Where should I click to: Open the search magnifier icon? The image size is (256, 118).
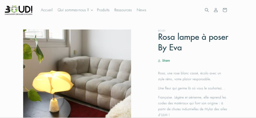(207, 10)
